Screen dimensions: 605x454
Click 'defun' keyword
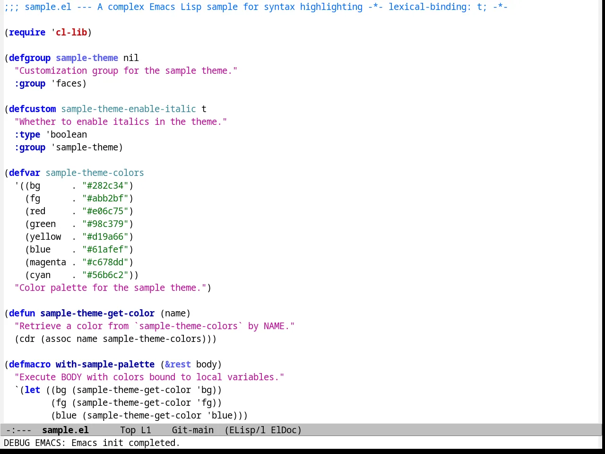coord(22,313)
